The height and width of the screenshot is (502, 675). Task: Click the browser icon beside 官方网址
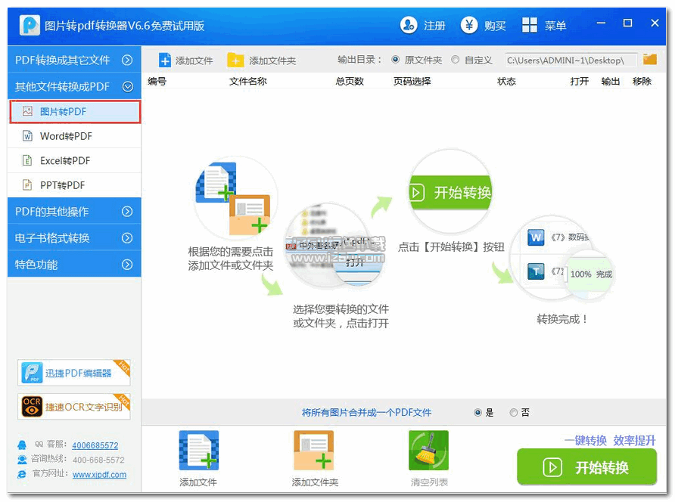coord(22,474)
